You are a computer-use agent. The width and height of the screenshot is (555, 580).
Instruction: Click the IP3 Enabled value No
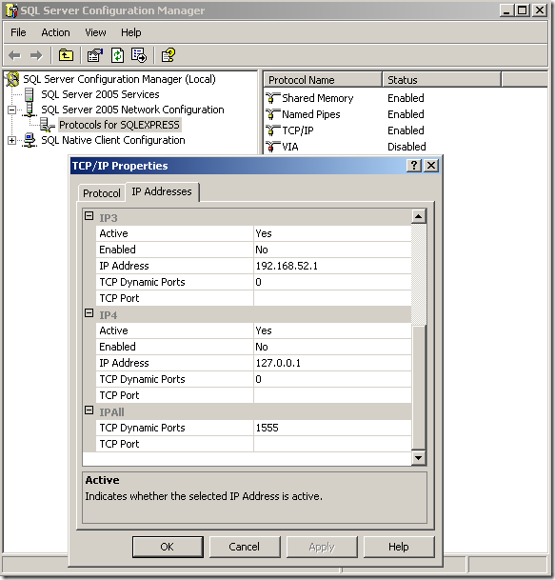(332, 250)
